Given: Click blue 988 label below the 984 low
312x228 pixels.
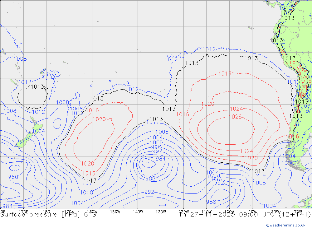Looking at the screenshot, I should click(150, 179).
